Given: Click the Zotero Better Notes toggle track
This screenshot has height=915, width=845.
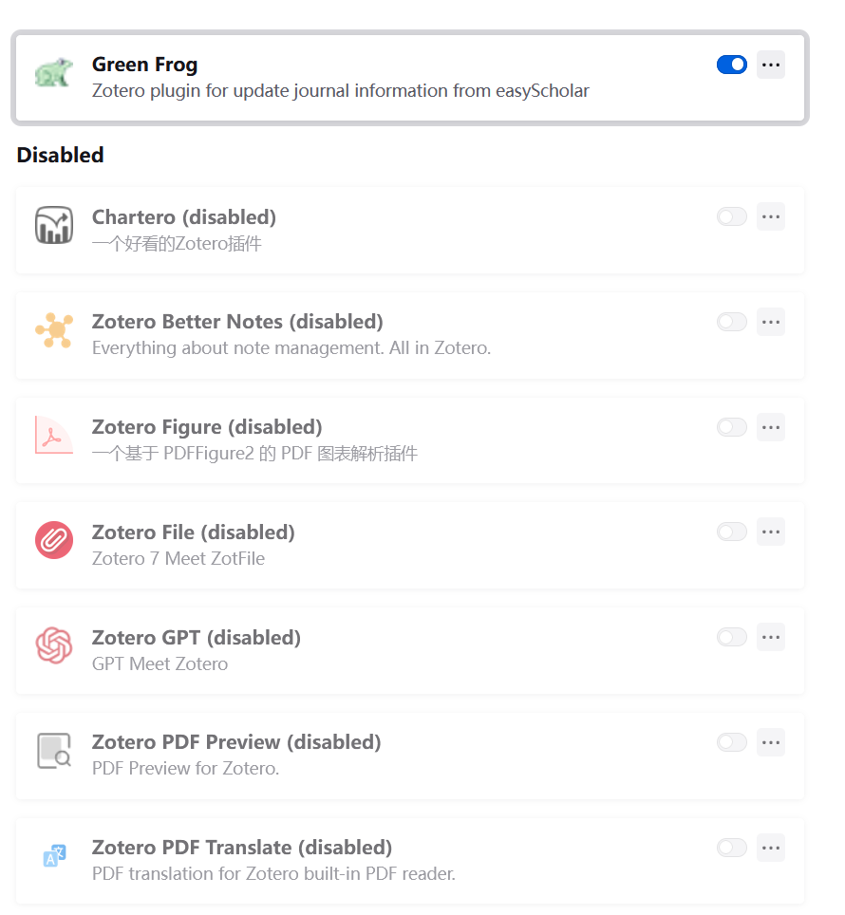Looking at the screenshot, I should point(731,322).
